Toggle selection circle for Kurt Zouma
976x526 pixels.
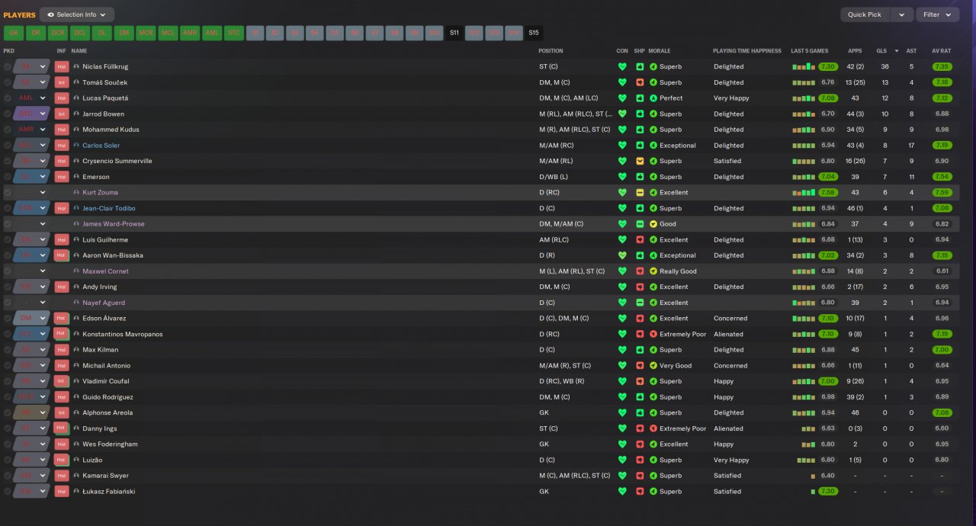tap(8, 192)
